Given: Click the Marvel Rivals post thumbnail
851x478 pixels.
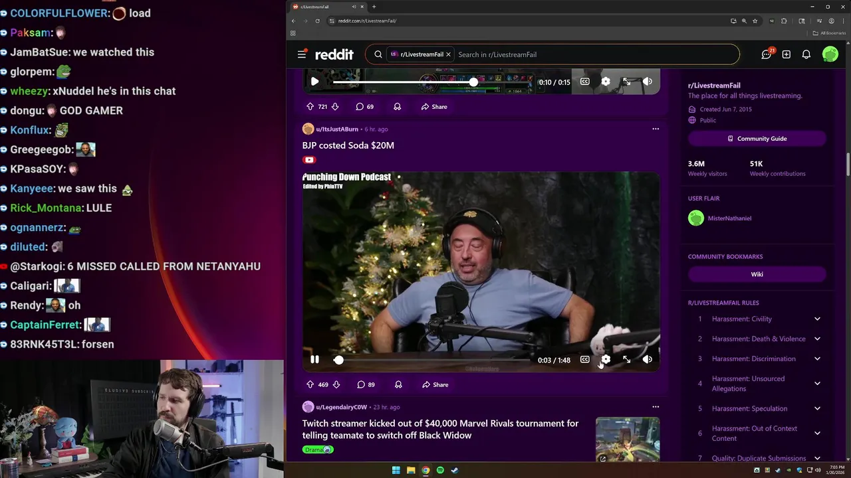Looking at the screenshot, I should coord(628,439).
